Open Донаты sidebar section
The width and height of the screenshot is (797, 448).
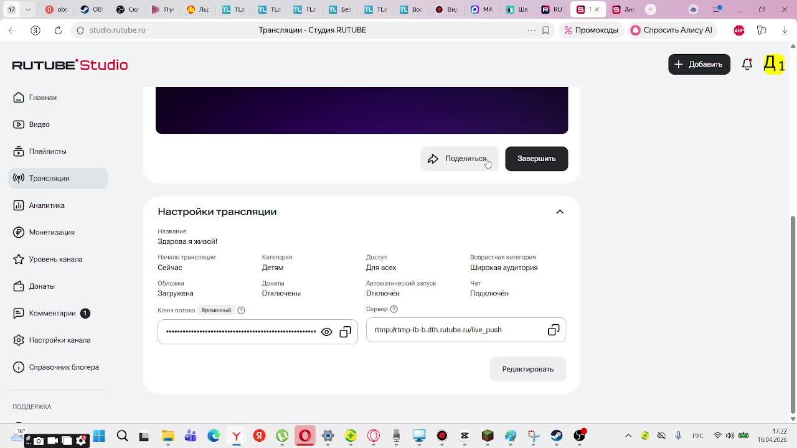pos(41,286)
